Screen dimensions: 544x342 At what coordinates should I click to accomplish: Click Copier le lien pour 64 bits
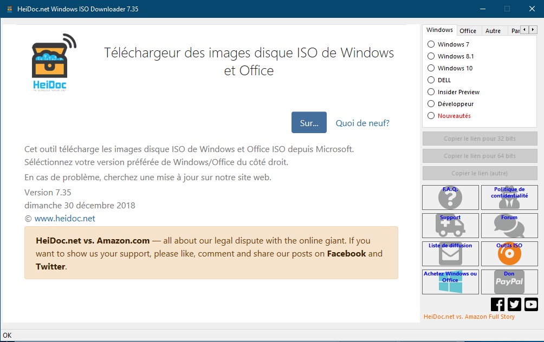480,156
